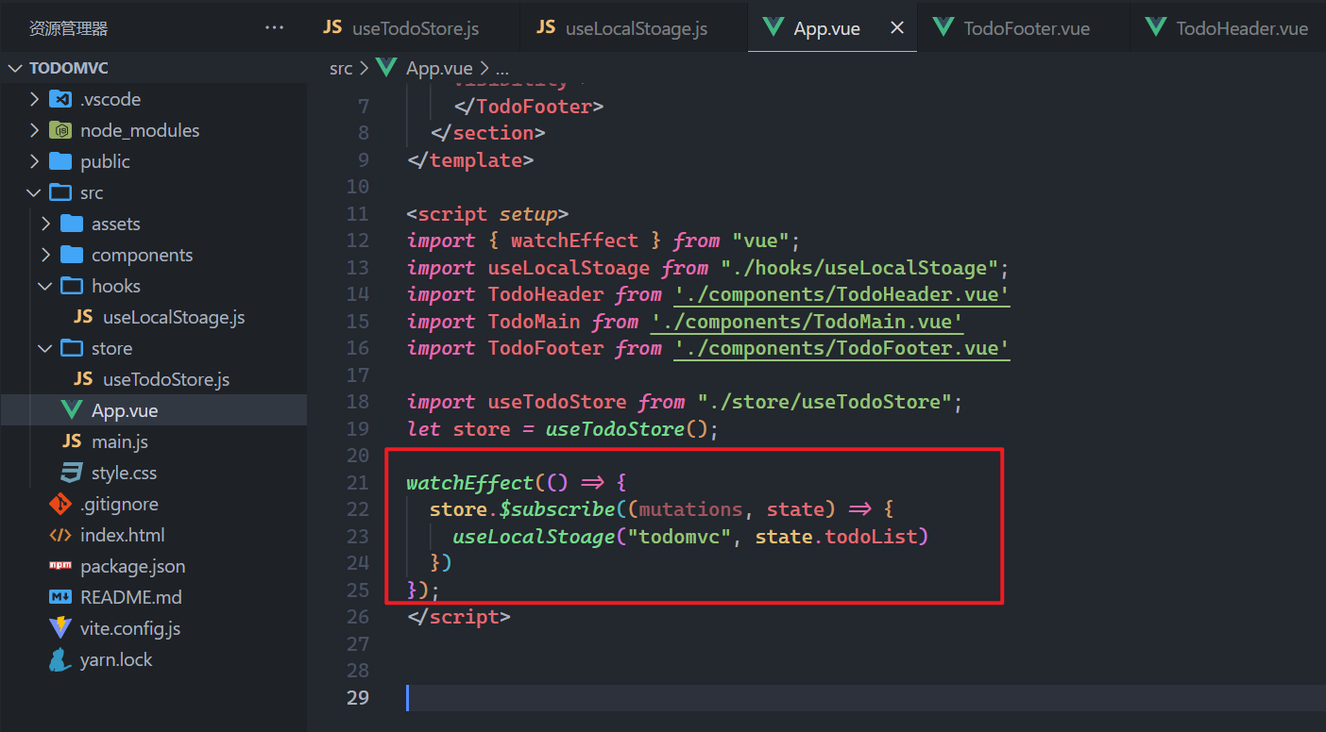The height and width of the screenshot is (732, 1326).
Task: Click the .gitignore git icon
Action: click(60, 505)
